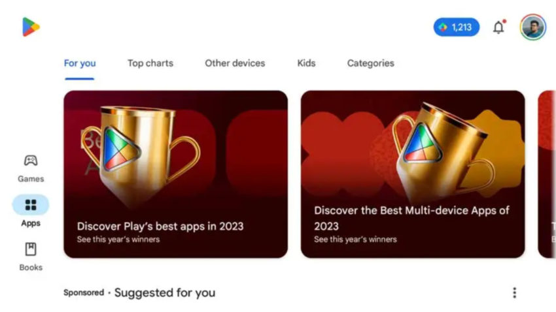Image resolution: width=556 pixels, height=312 pixels.
Task: Click the Google Play logo
Action: (31, 27)
